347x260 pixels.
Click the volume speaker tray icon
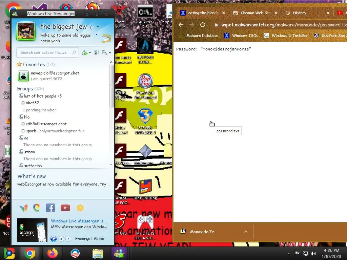313,253
